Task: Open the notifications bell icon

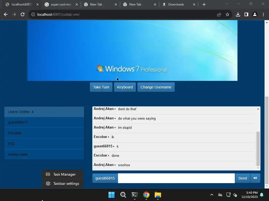Action: tap(262, 195)
